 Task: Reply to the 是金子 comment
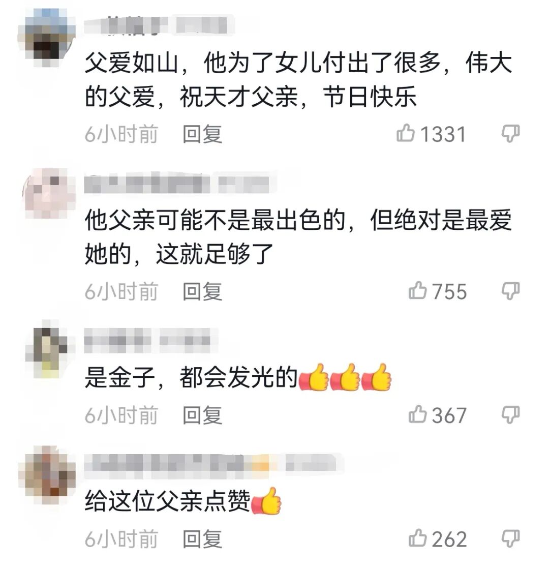point(202,415)
